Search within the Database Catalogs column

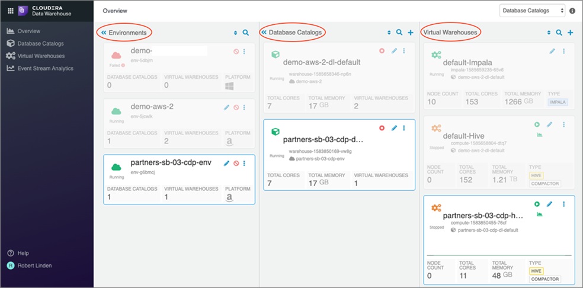click(x=399, y=33)
